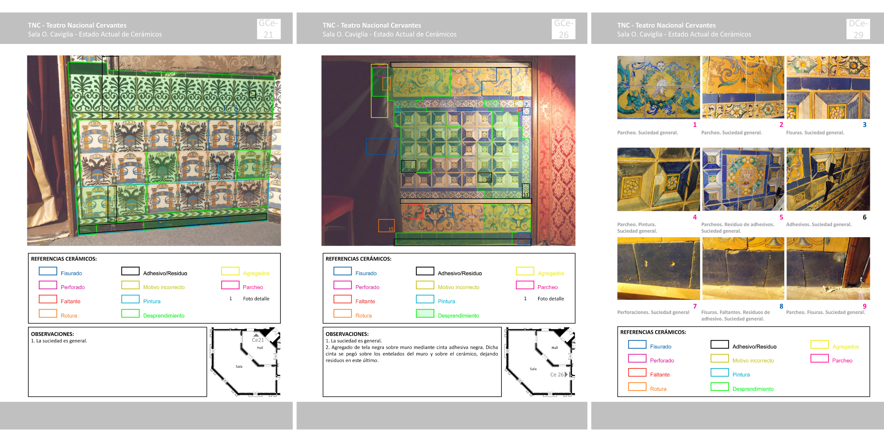
Task: Click the Teatro Nacional Cervantes title on GCe-21 page
Action: (77, 25)
